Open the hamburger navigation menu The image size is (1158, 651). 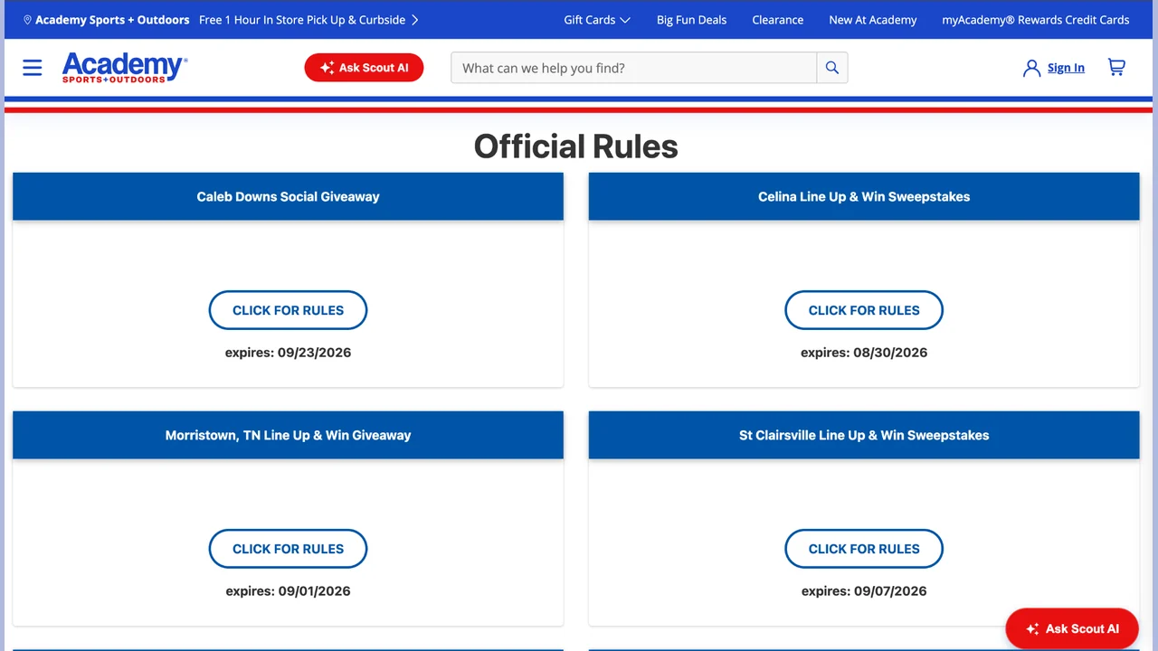click(x=33, y=68)
